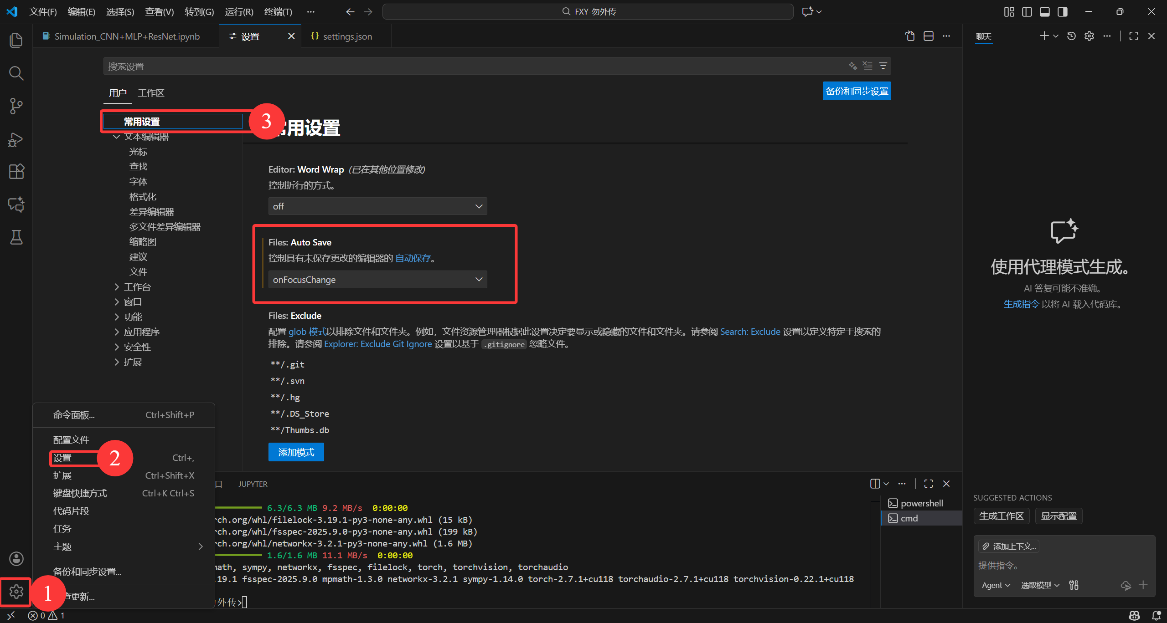This screenshot has width=1167, height=623.
Task: Open settings JSON file icon in editor toolbar
Action: pyautogui.click(x=910, y=36)
